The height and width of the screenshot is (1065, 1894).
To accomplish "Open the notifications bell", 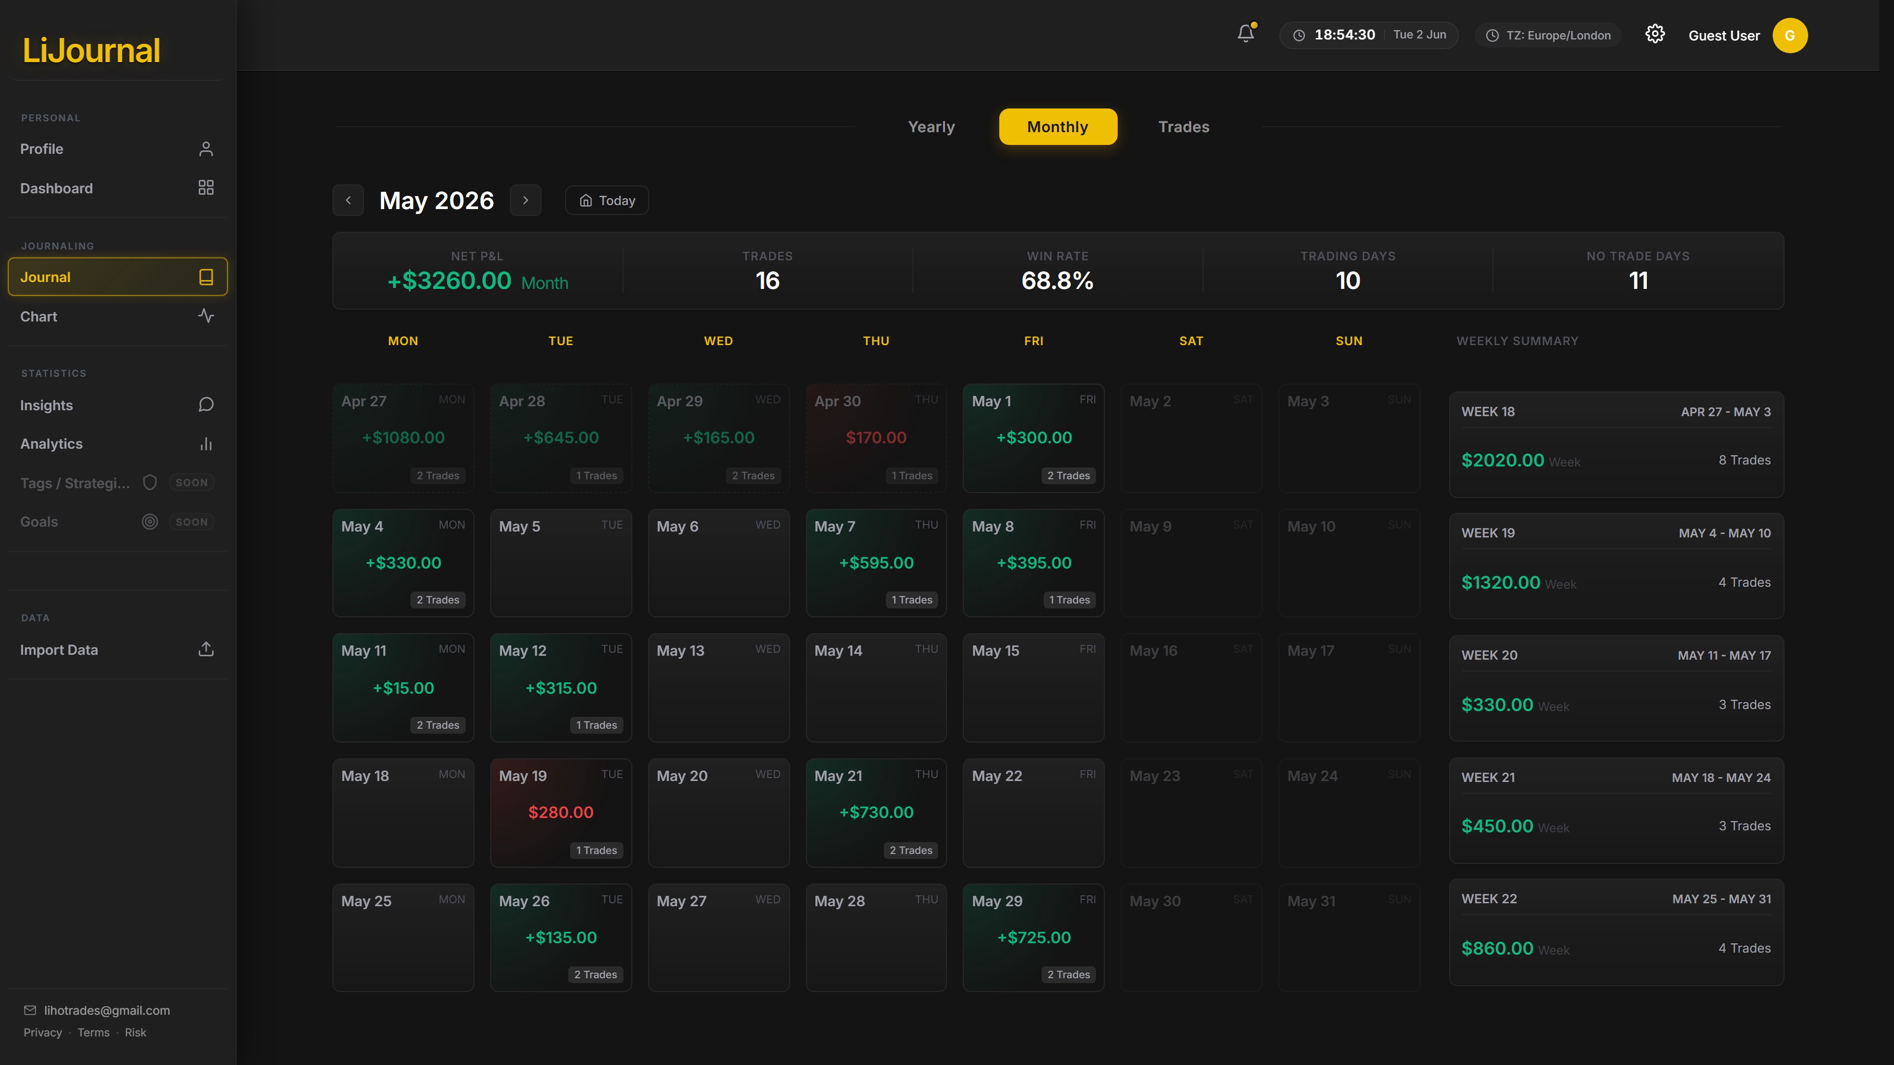I will [x=1245, y=34].
